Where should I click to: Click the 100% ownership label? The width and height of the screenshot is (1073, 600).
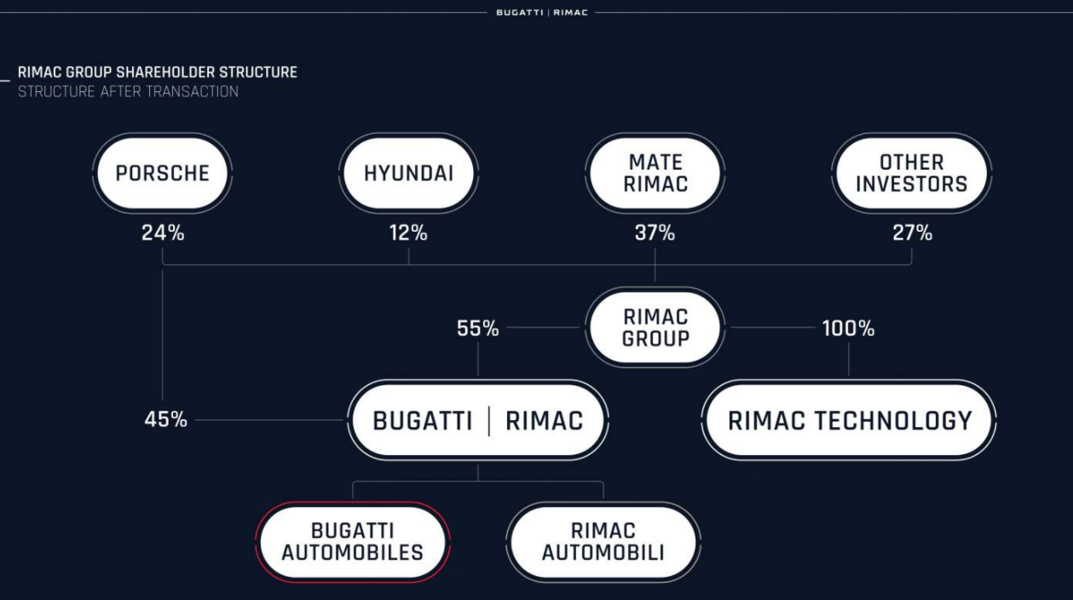[848, 328]
